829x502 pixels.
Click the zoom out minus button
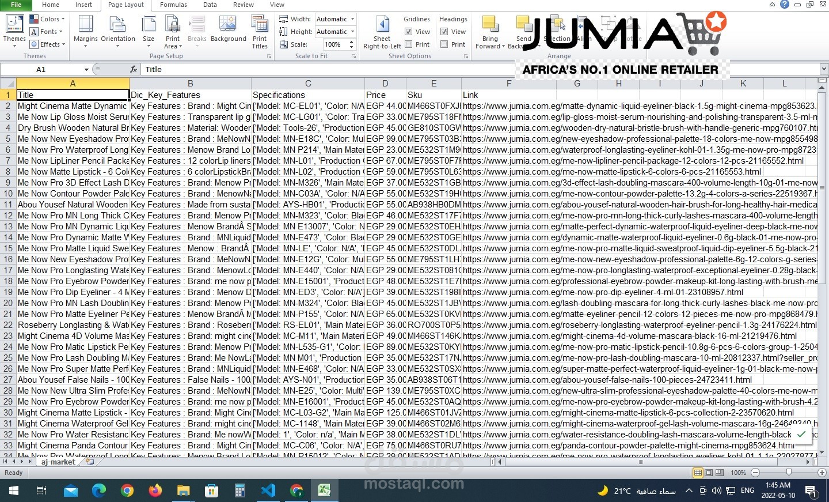(x=755, y=473)
